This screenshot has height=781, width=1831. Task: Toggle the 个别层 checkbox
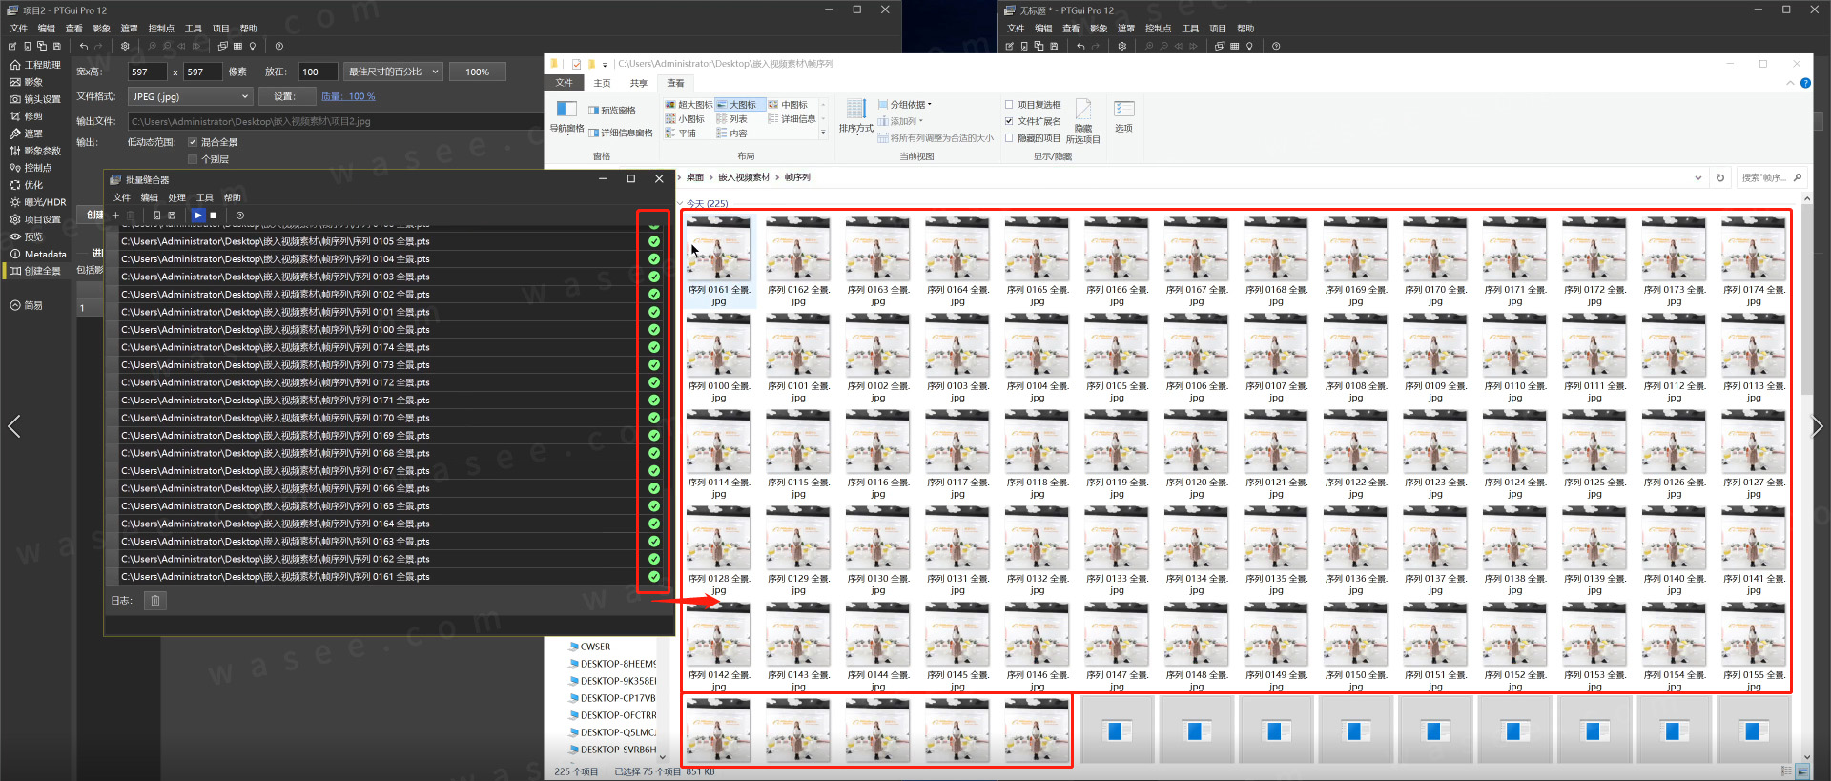pyautogui.click(x=193, y=159)
